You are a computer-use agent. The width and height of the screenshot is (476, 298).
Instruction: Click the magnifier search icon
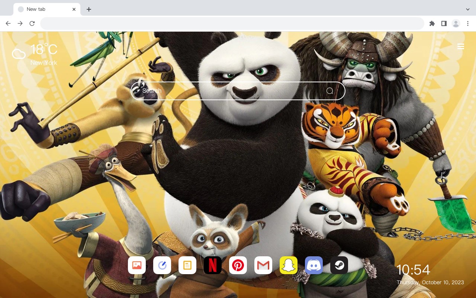pyautogui.click(x=329, y=91)
